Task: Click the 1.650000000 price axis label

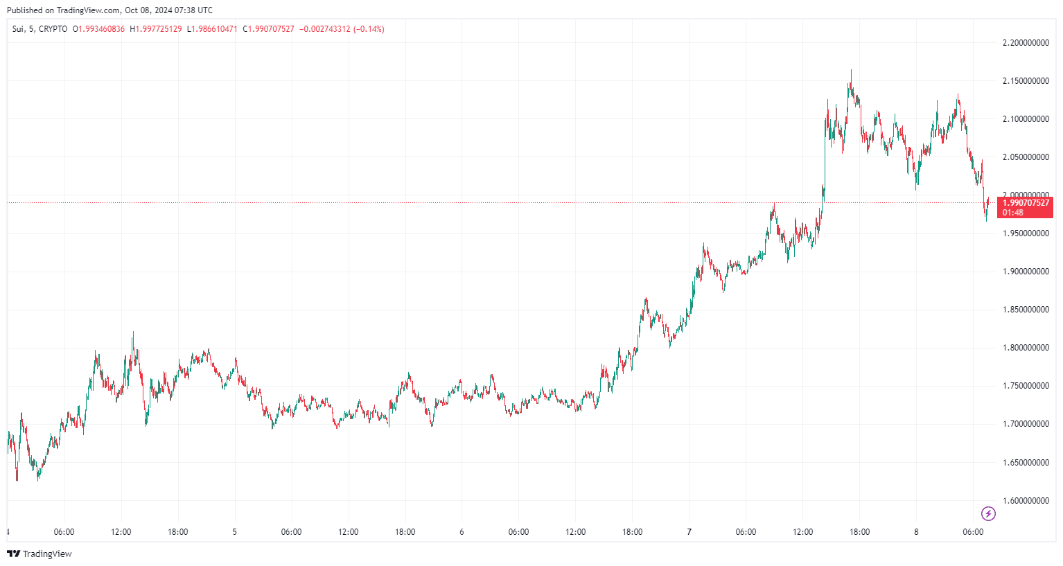Action: (1026, 462)
